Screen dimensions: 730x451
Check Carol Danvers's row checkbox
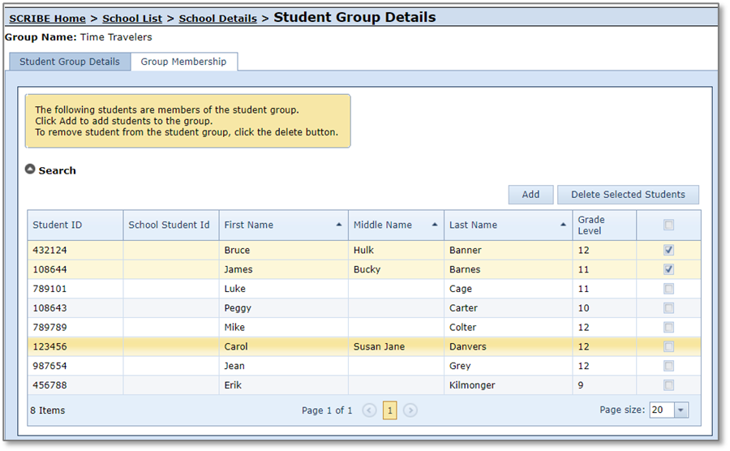(668, 346)
